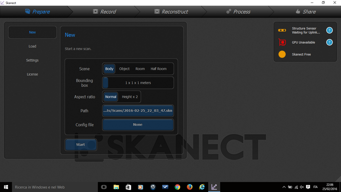This screenshot has width=341, height=192.
Task: Open help for Structure Sensor status
Action: tap(329, 30)
